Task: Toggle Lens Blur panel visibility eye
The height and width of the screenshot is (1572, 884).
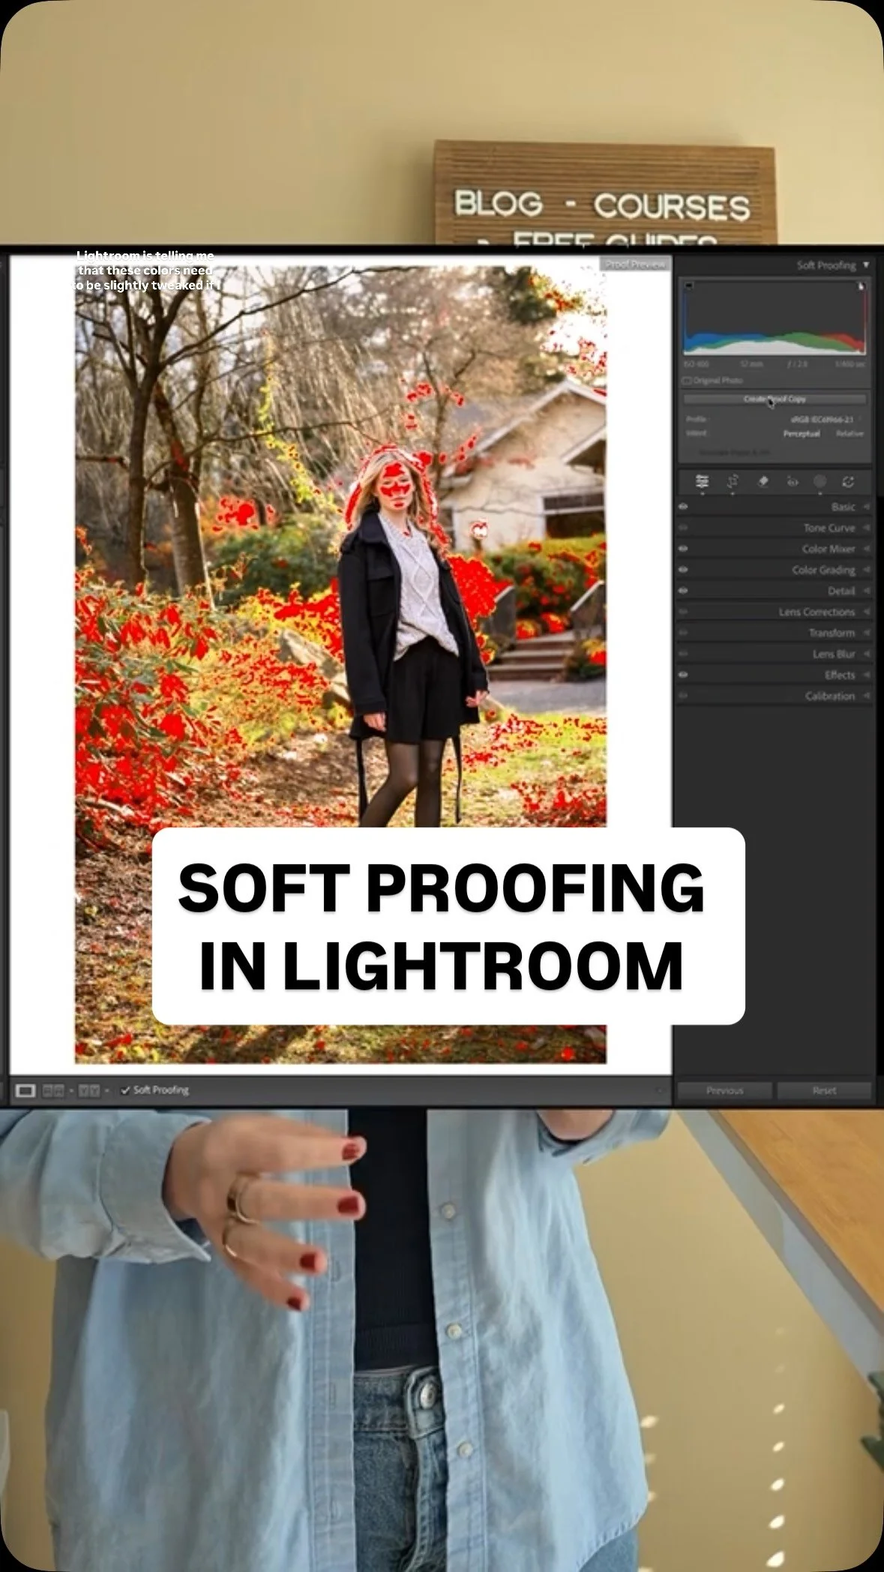Action: point(683,654)
